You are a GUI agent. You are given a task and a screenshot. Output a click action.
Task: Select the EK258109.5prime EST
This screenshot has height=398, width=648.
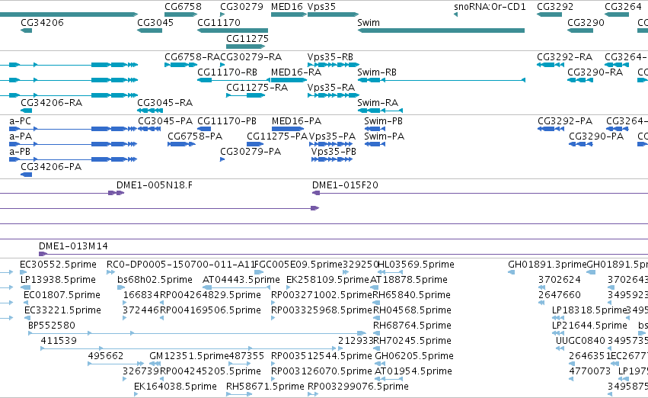(x=288, y=287)
